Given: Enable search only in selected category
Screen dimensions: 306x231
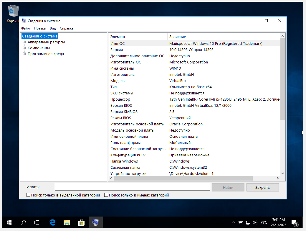Looking at the screenshot, I should coord(28,195).
